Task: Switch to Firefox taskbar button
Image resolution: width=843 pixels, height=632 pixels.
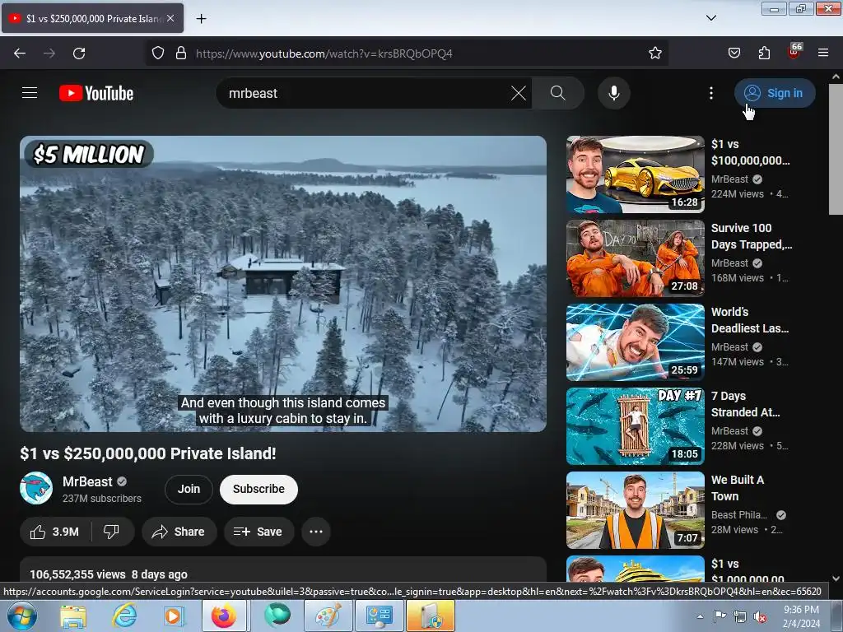Action: [x=224, y=616]
